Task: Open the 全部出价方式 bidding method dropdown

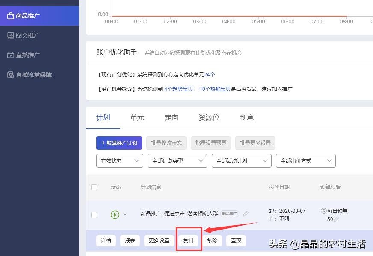Action: 305,161
